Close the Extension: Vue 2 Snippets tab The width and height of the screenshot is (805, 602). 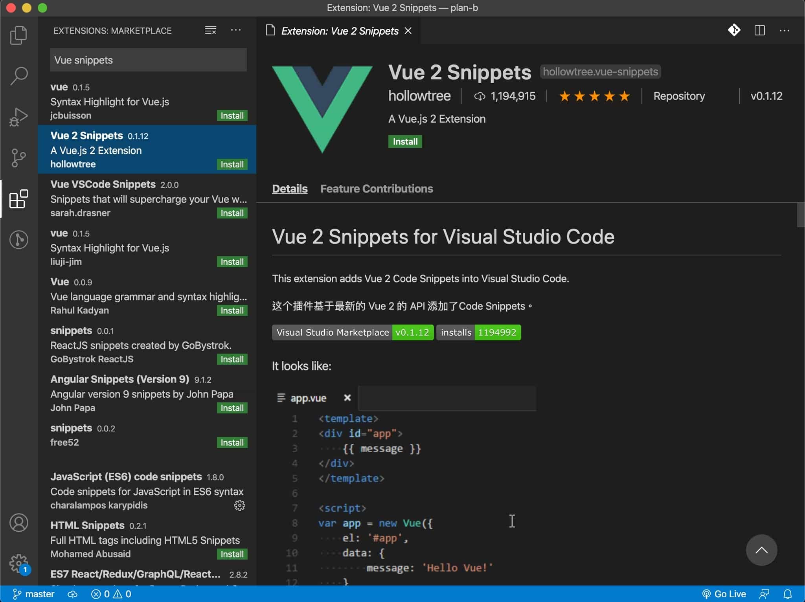(408, 31)
